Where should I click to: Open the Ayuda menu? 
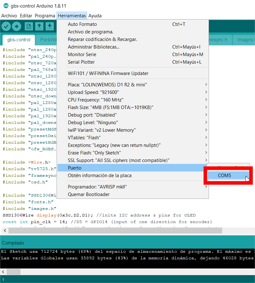[95, 16]
